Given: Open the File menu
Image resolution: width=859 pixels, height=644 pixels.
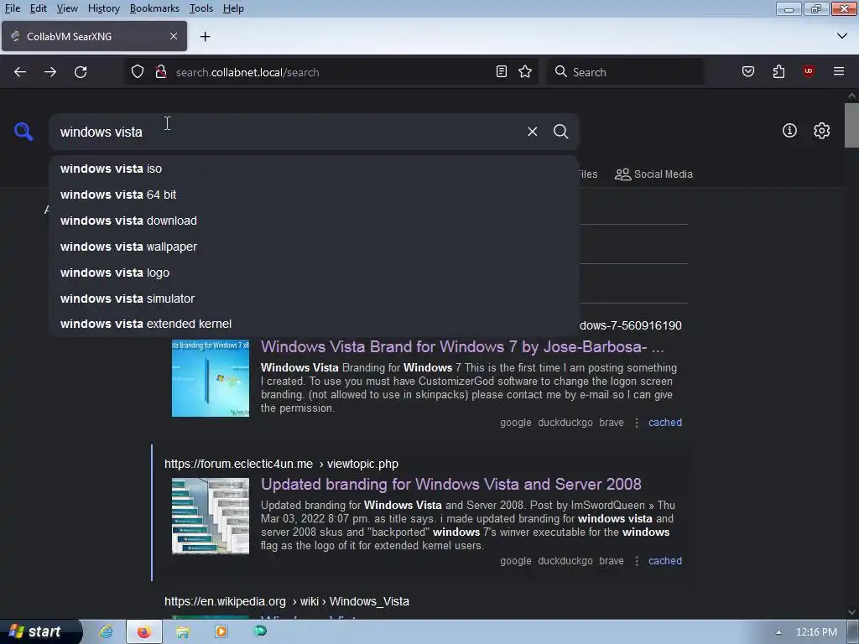Looking at the screenshot, I should (12, 8).
